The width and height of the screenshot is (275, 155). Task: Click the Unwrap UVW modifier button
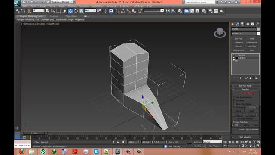[x=239, y=50]
